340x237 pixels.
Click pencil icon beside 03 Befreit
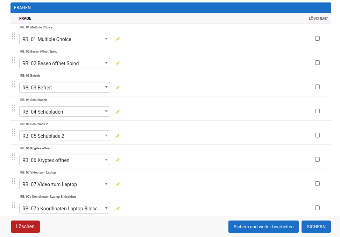tap(118, 88)
